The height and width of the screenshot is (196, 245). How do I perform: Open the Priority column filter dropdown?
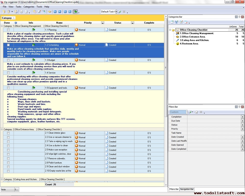click(x=103, y=23)
